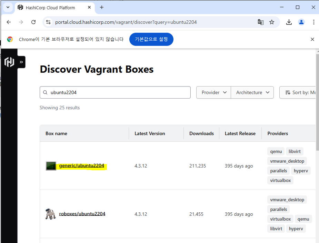Open the Chrome downloads icon
Screen dimensions: 319x243
289,22
